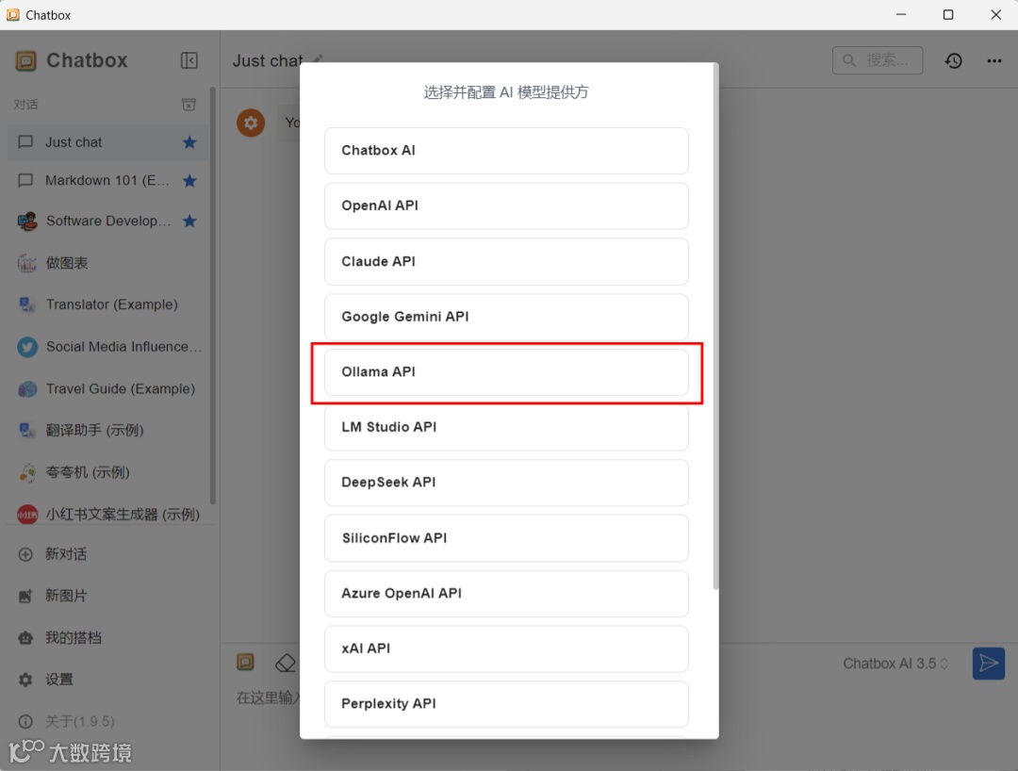Pick DeepSeek API provider
Image resolution: width=1018 pixels, height=771 pixels.
[x=506, y=483]
